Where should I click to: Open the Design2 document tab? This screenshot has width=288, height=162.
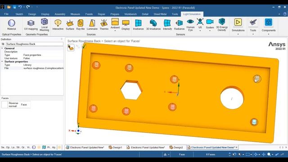(176, 147)
